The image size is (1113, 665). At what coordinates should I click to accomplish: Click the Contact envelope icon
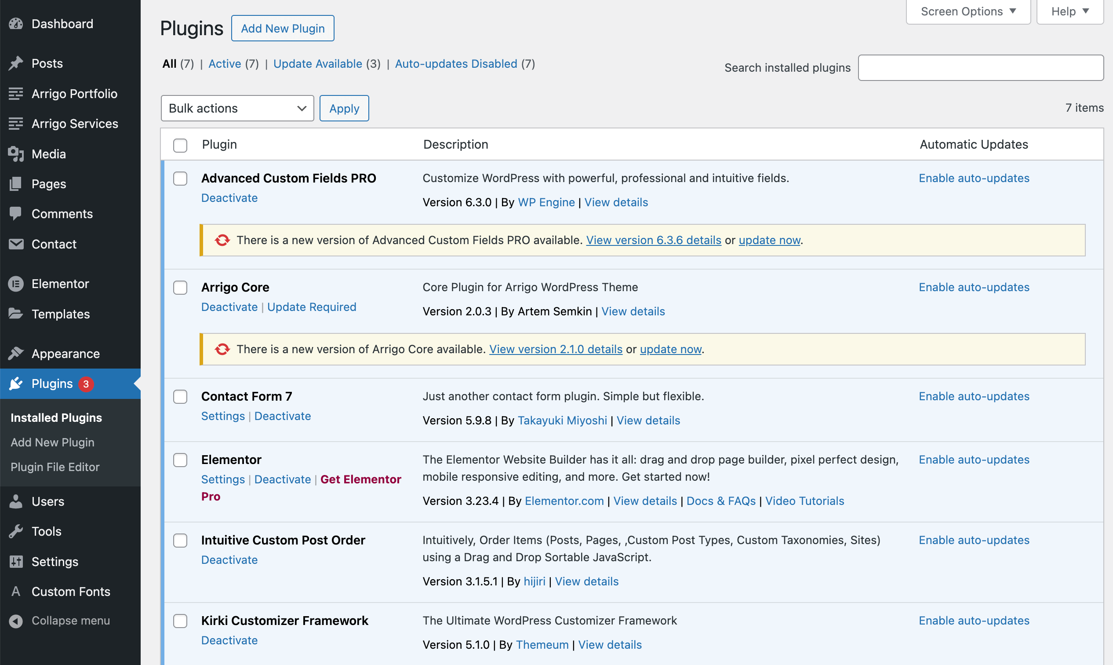click(16, 244)
